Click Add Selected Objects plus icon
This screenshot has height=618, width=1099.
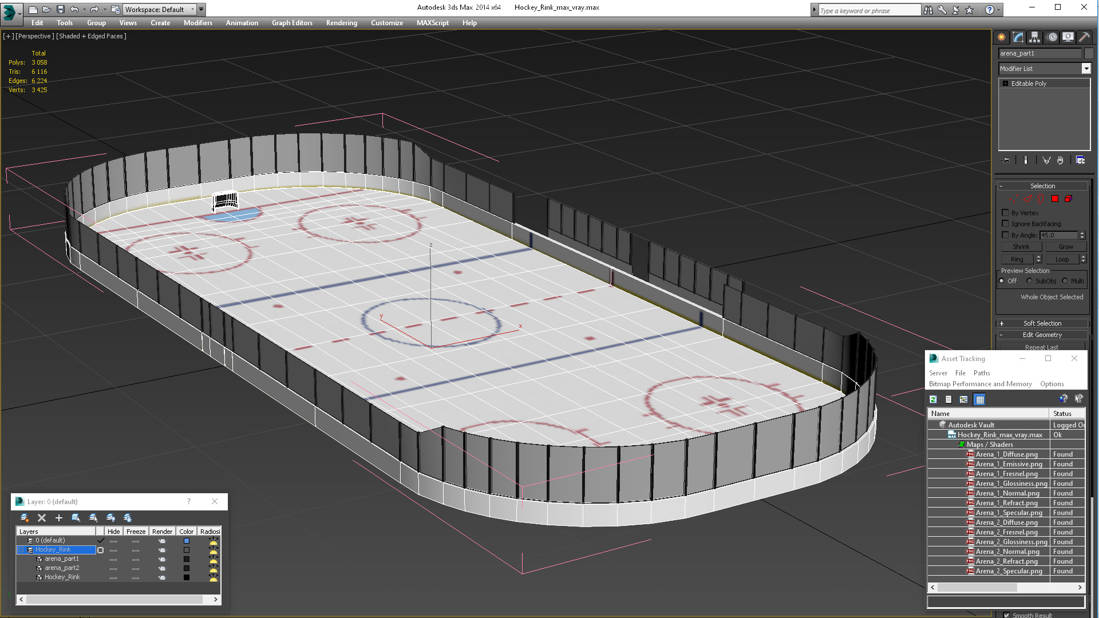59,517
